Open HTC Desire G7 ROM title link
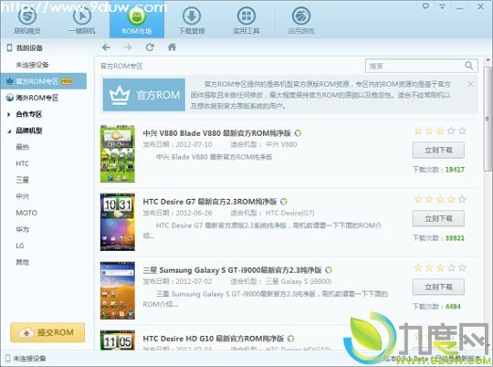The image size is (493, 367). [210, 202]
